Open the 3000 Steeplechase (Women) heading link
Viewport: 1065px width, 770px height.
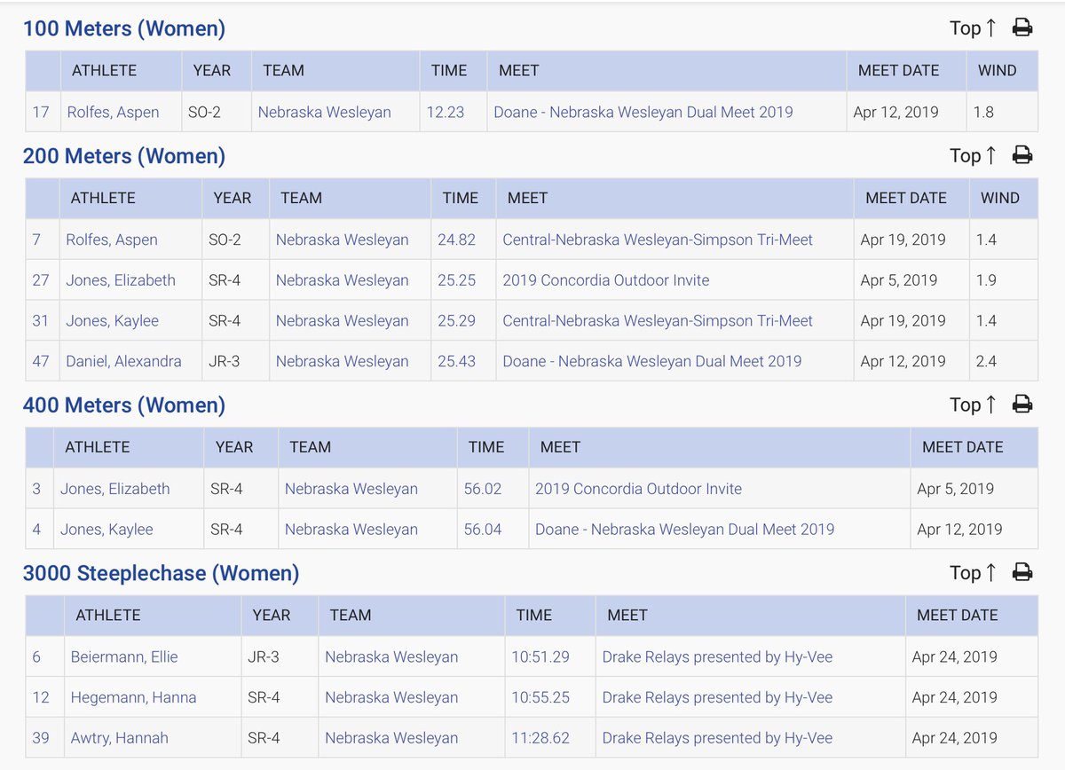(162, 573)
